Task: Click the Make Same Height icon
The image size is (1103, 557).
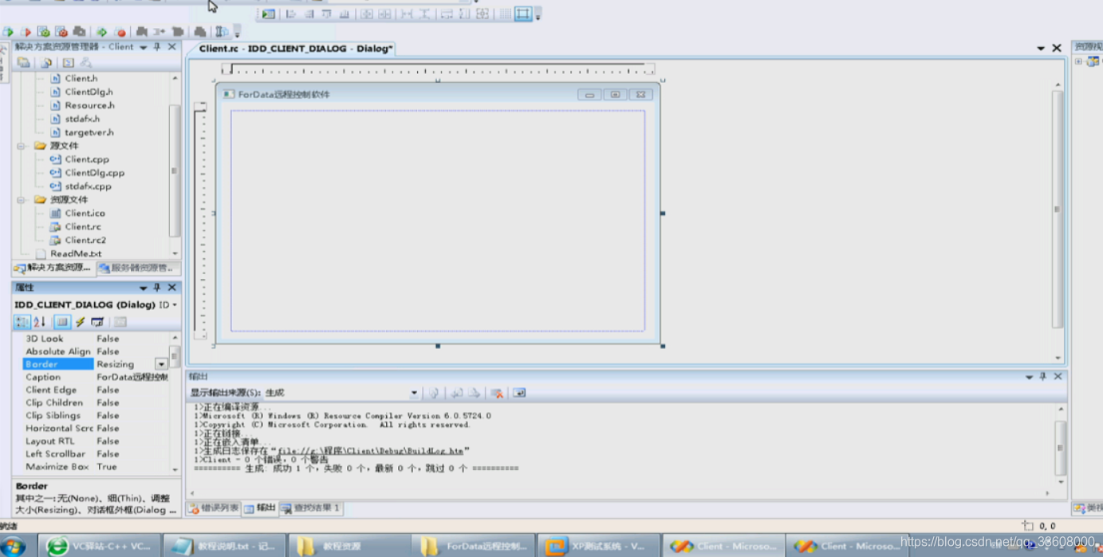Action: 464,14
